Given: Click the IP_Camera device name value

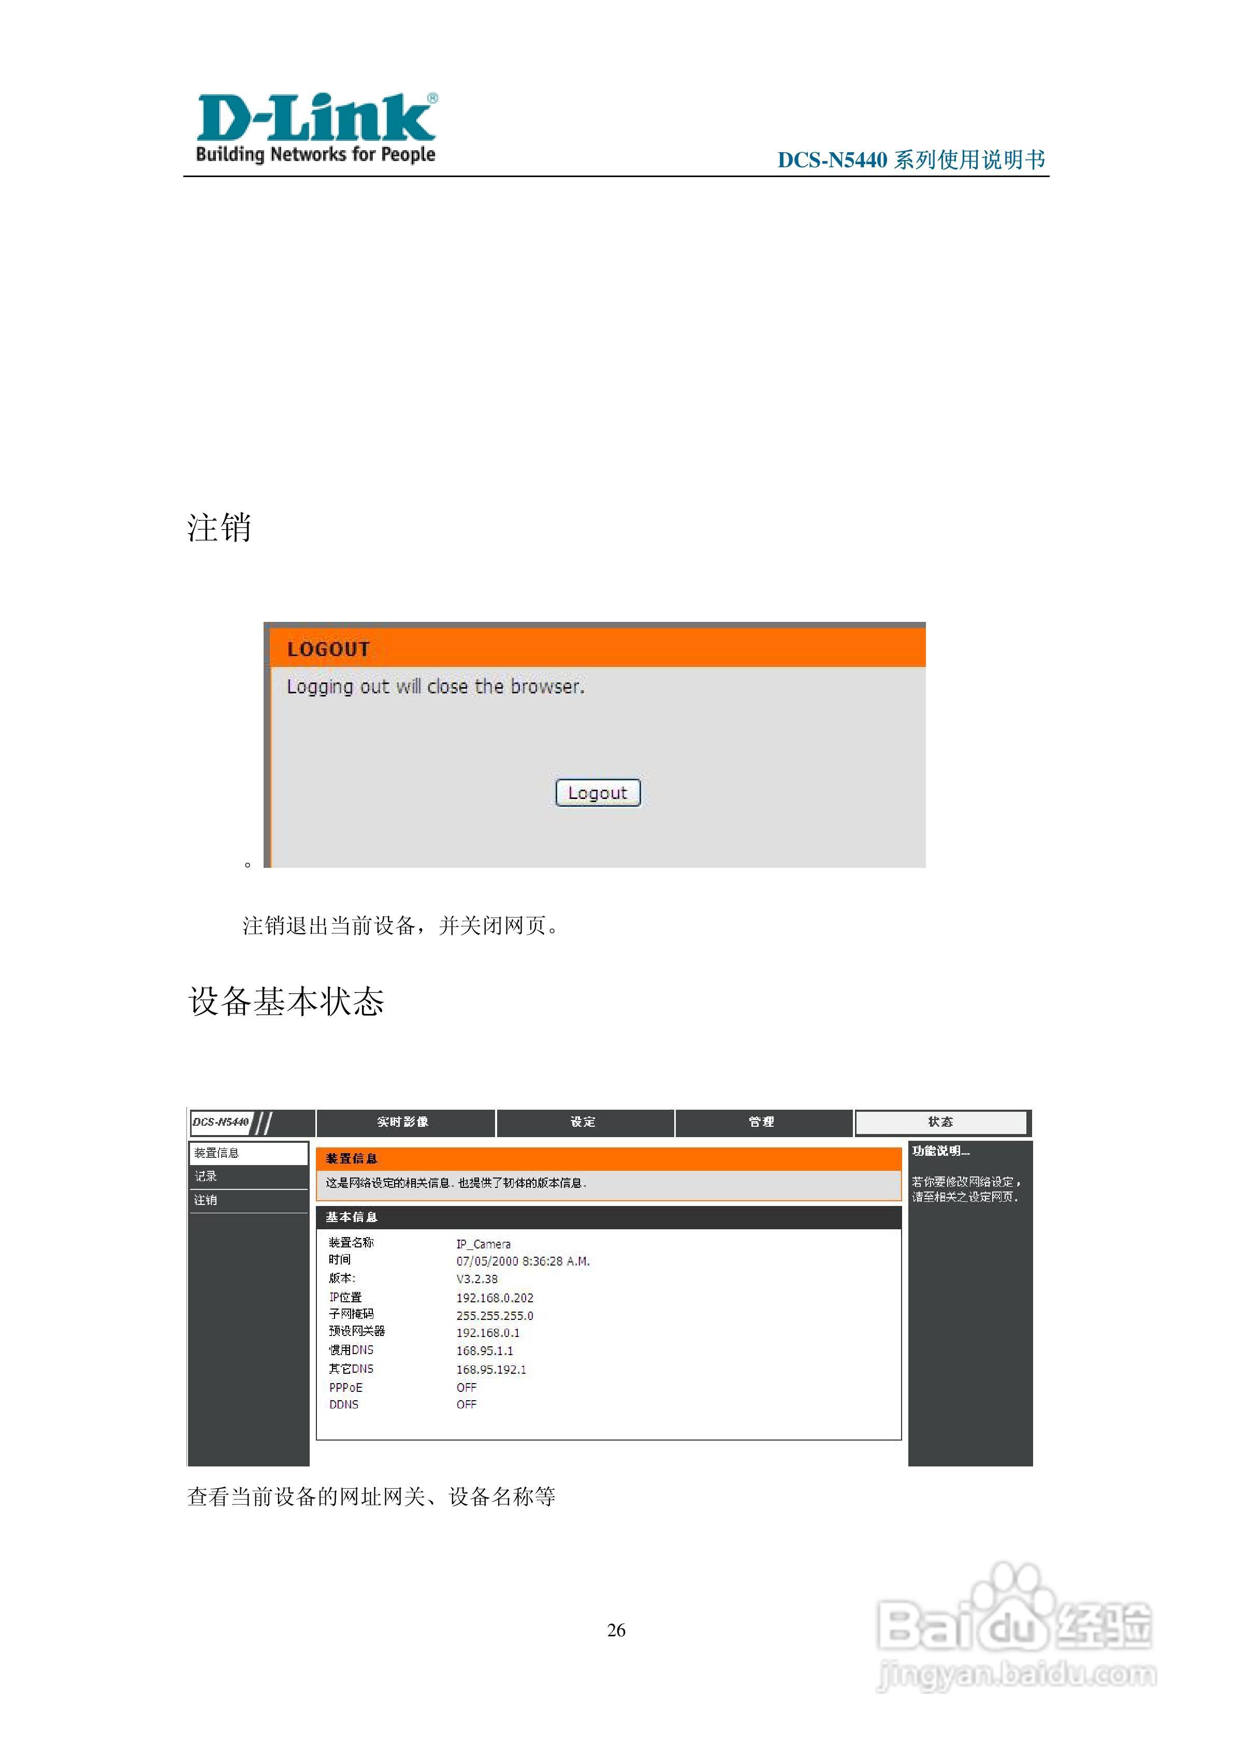Looking at the screenshot, I should point(483,1244).
